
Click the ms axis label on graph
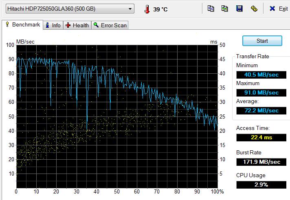(x=213, y=42)
